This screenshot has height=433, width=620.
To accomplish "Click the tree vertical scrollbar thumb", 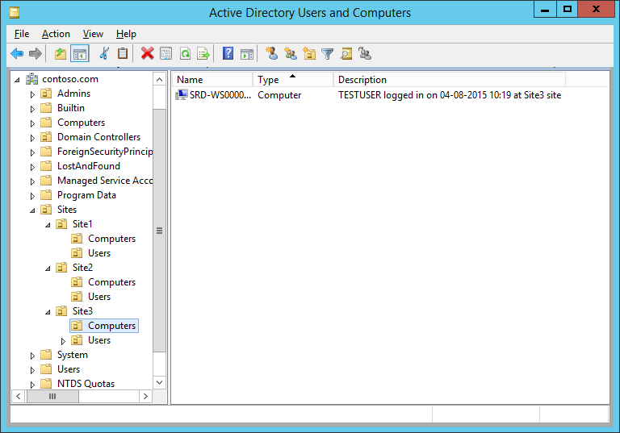I will tap(159, 231).
